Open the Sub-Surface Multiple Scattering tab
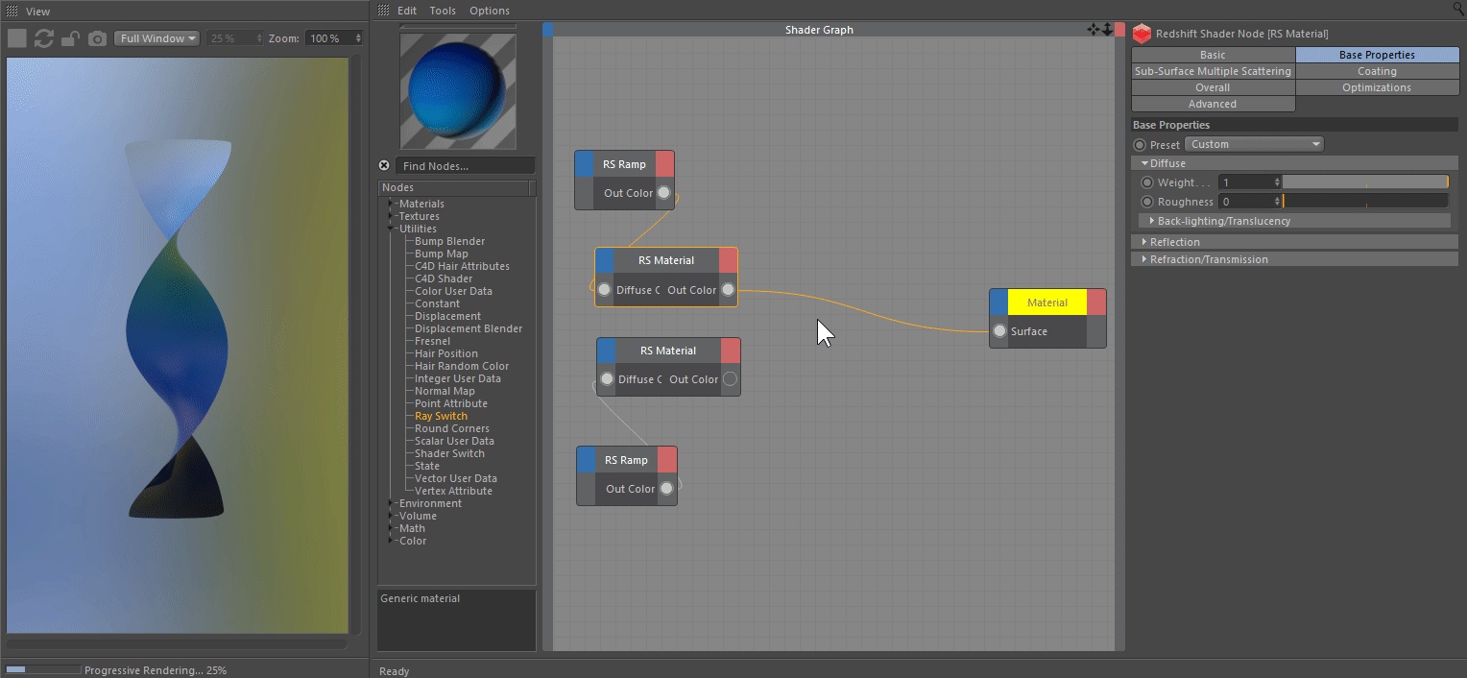The height and width of the screenshot is (678, 1467). point(1213,71)
